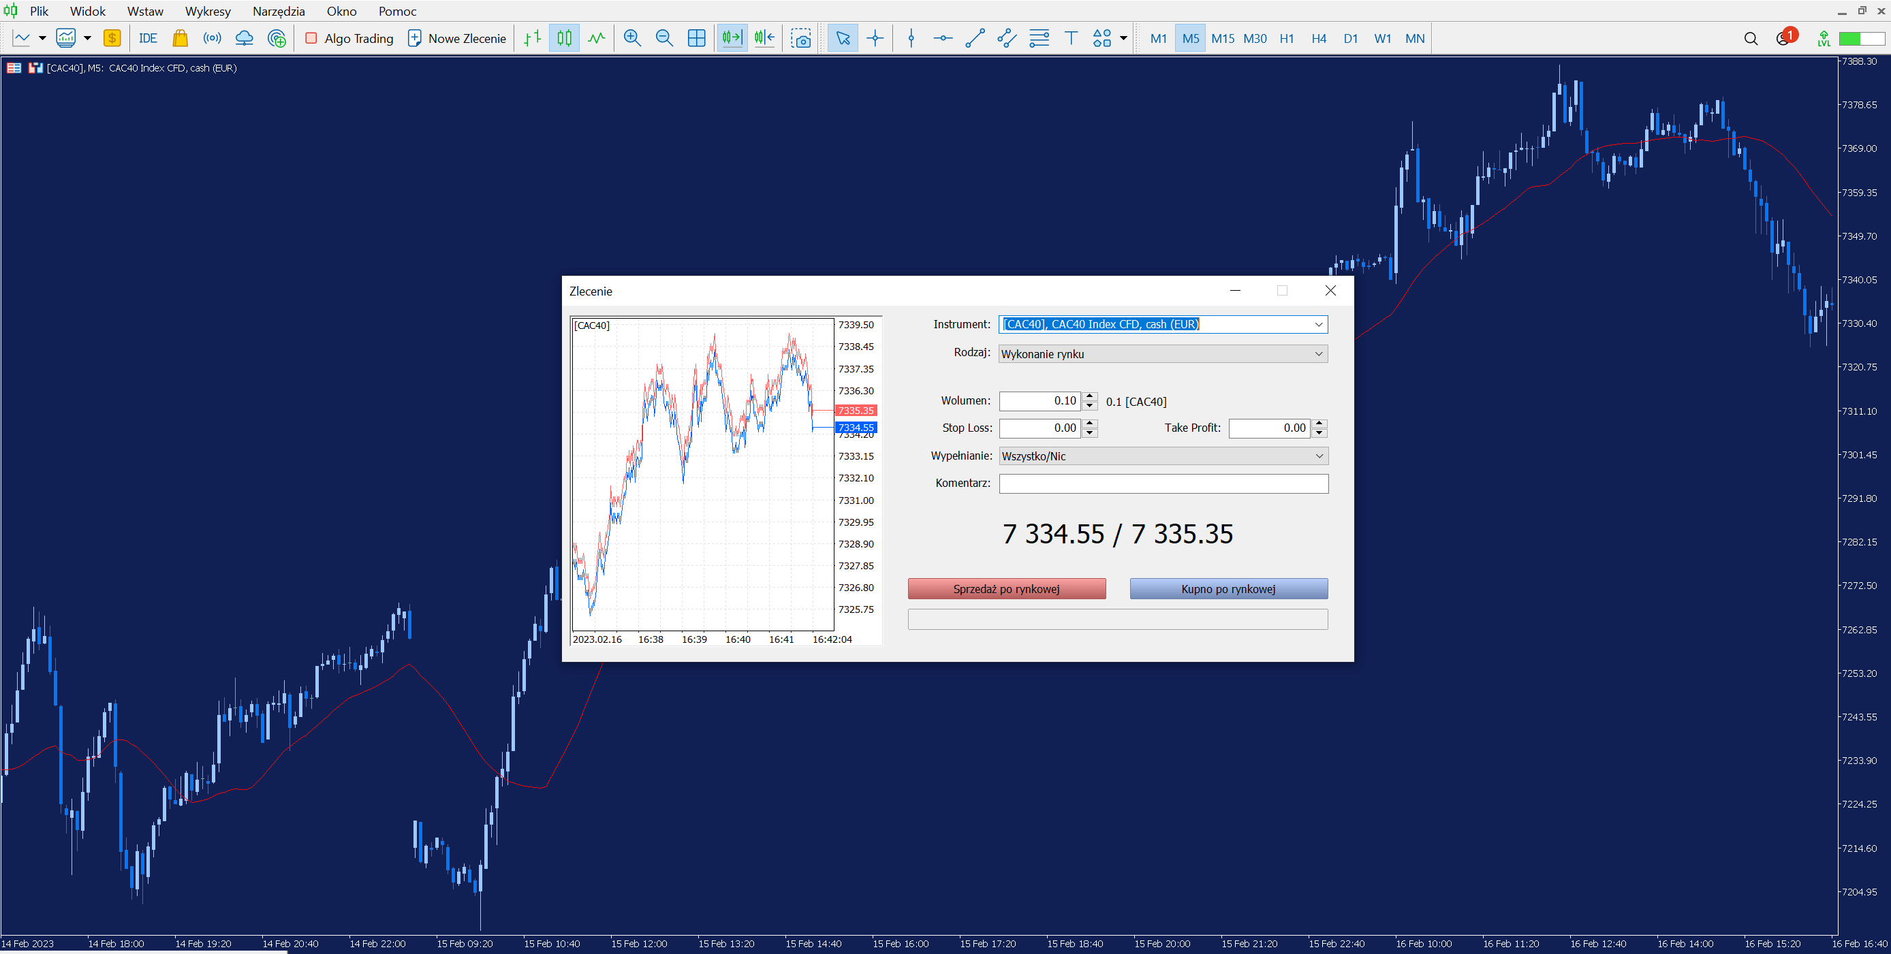Zoom out on the chart
The image size is (1891, 954).
pyautogui.click(x=664, y=38)
